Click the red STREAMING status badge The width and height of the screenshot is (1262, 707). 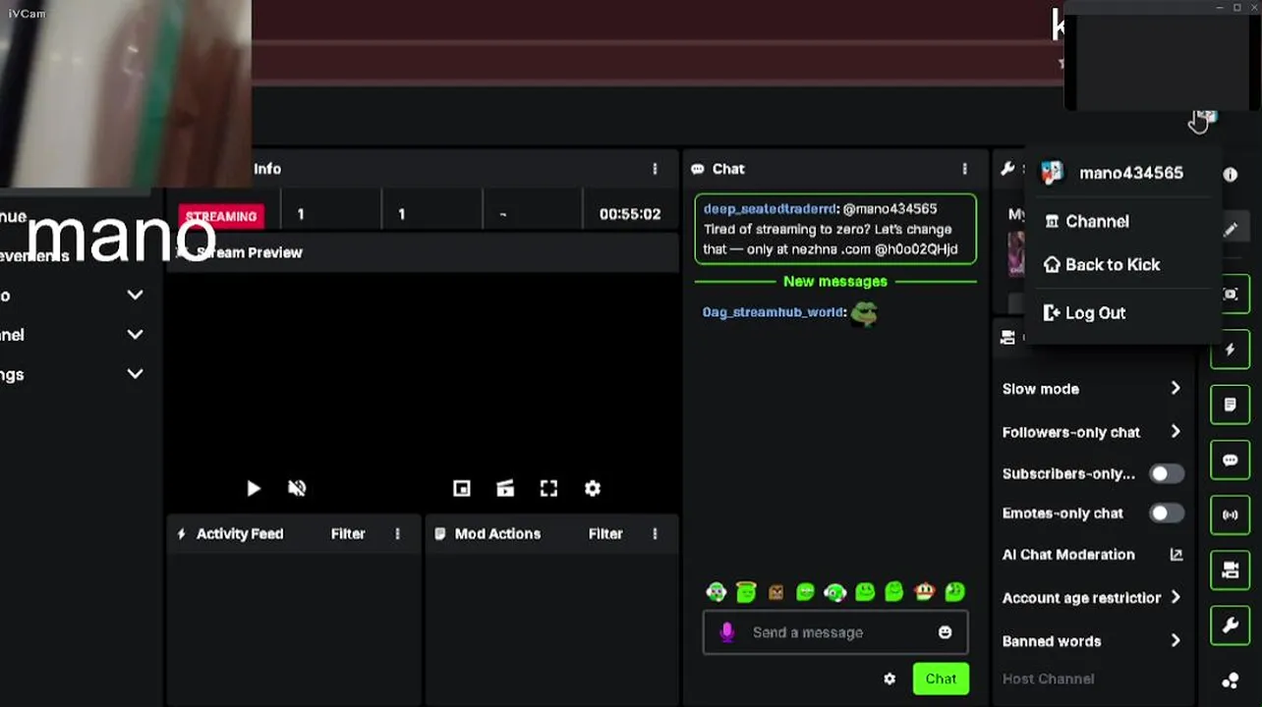tap(221, 216)
